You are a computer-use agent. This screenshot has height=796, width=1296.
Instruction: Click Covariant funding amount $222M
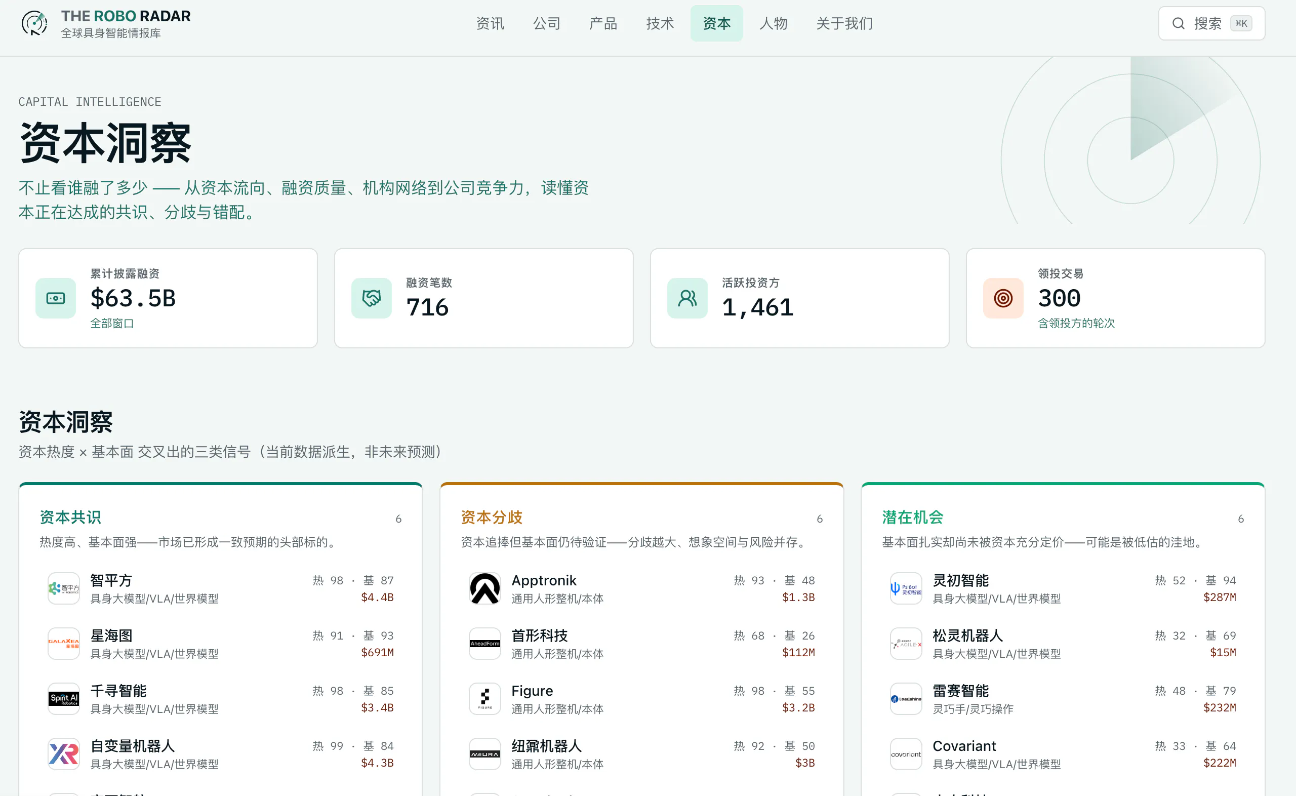tap(1220, 764)
